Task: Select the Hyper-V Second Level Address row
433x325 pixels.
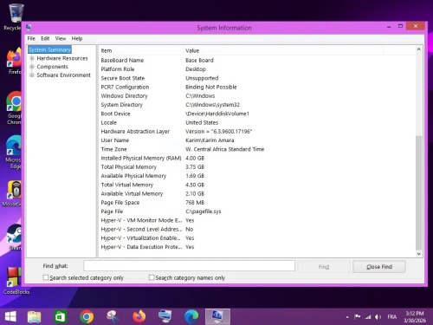Action: (x=257, y=230)
